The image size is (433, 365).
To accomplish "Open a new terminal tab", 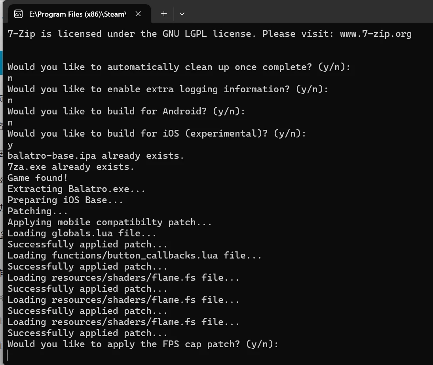I will coord(164,14).
